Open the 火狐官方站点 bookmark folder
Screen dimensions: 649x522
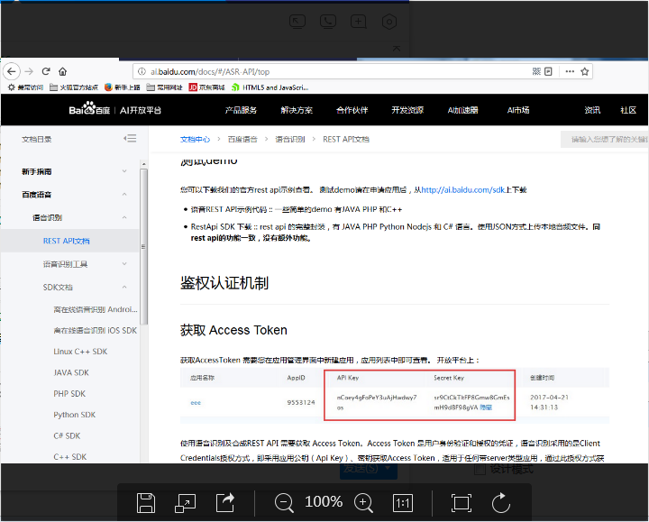click(74, 87)
